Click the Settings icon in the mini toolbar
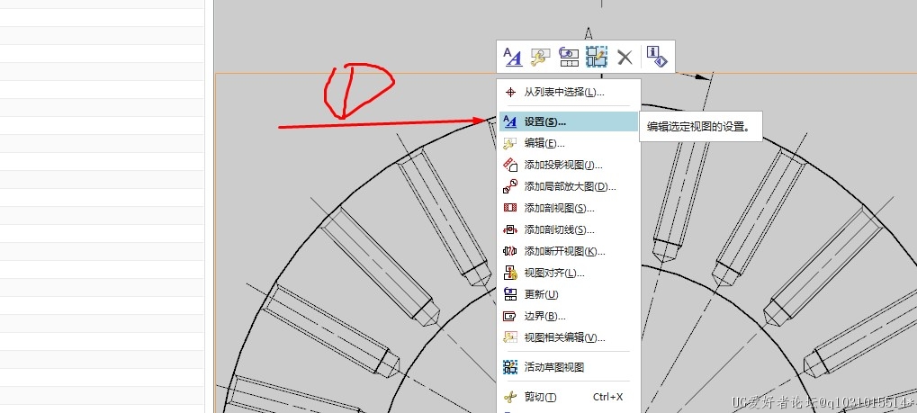Image resolution: width=917 pixels, height=413 pixels. (x=513, y=57)
